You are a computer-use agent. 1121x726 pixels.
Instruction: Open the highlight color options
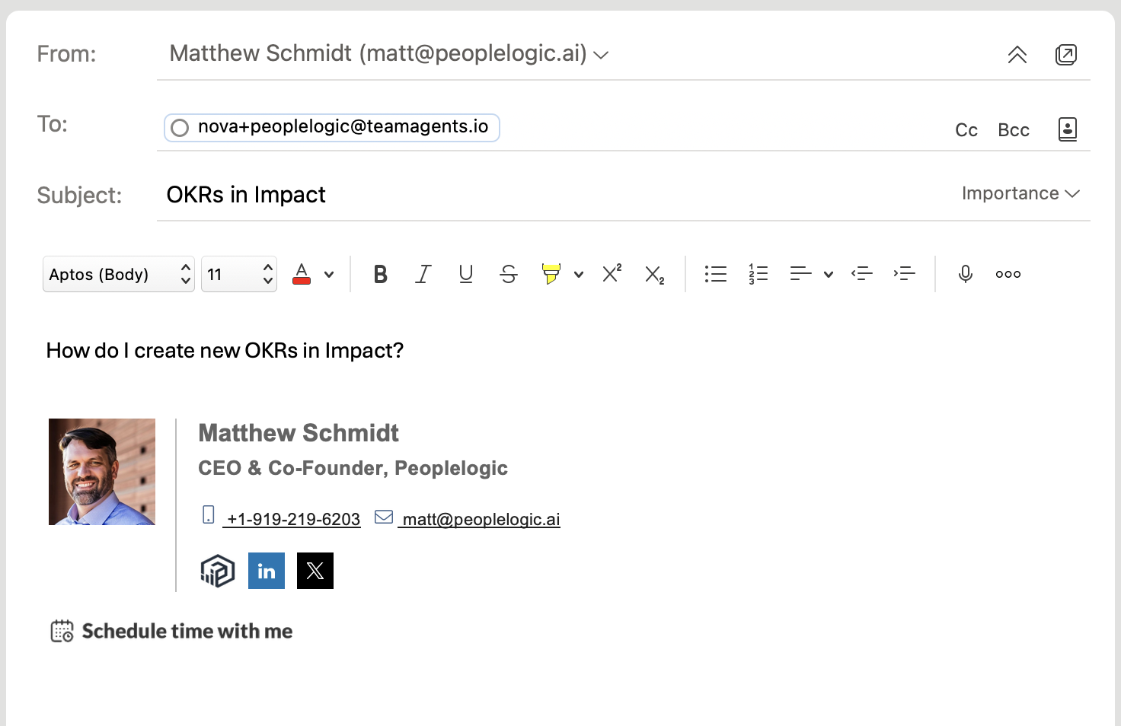tap(579, 274)
